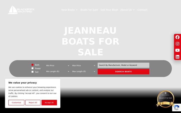Reject All cookies
The image size is (181, 113).
(33, 102)
